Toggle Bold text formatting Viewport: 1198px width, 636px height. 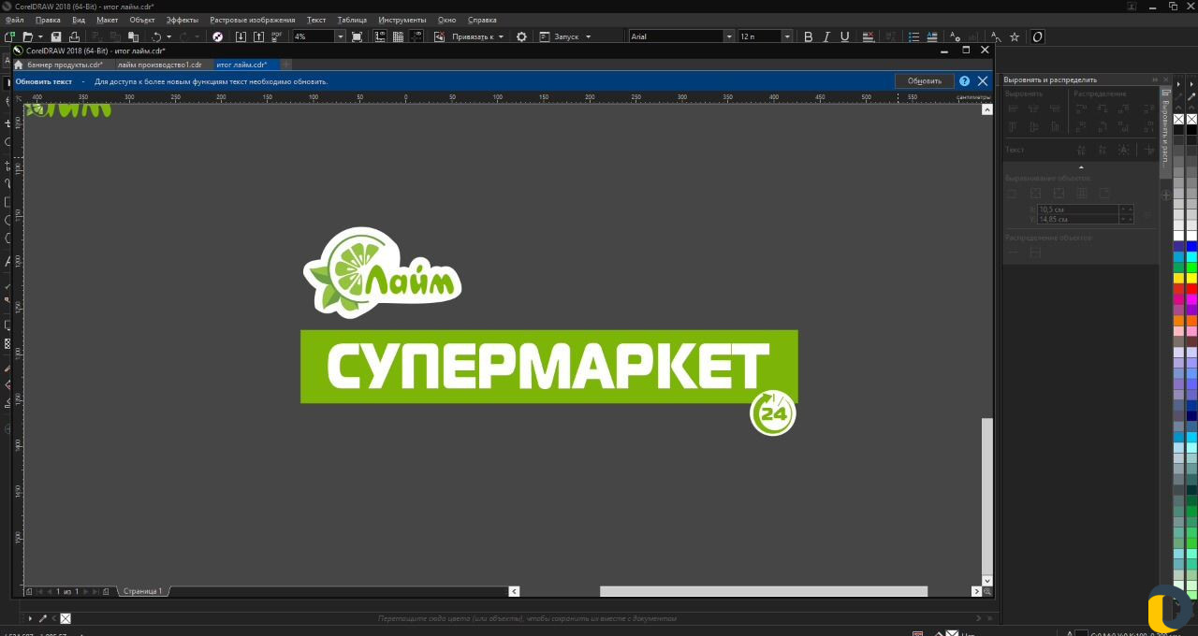(x=809, y=36)
